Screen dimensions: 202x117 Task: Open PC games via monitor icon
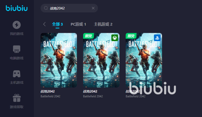click(x=17, y=49)
